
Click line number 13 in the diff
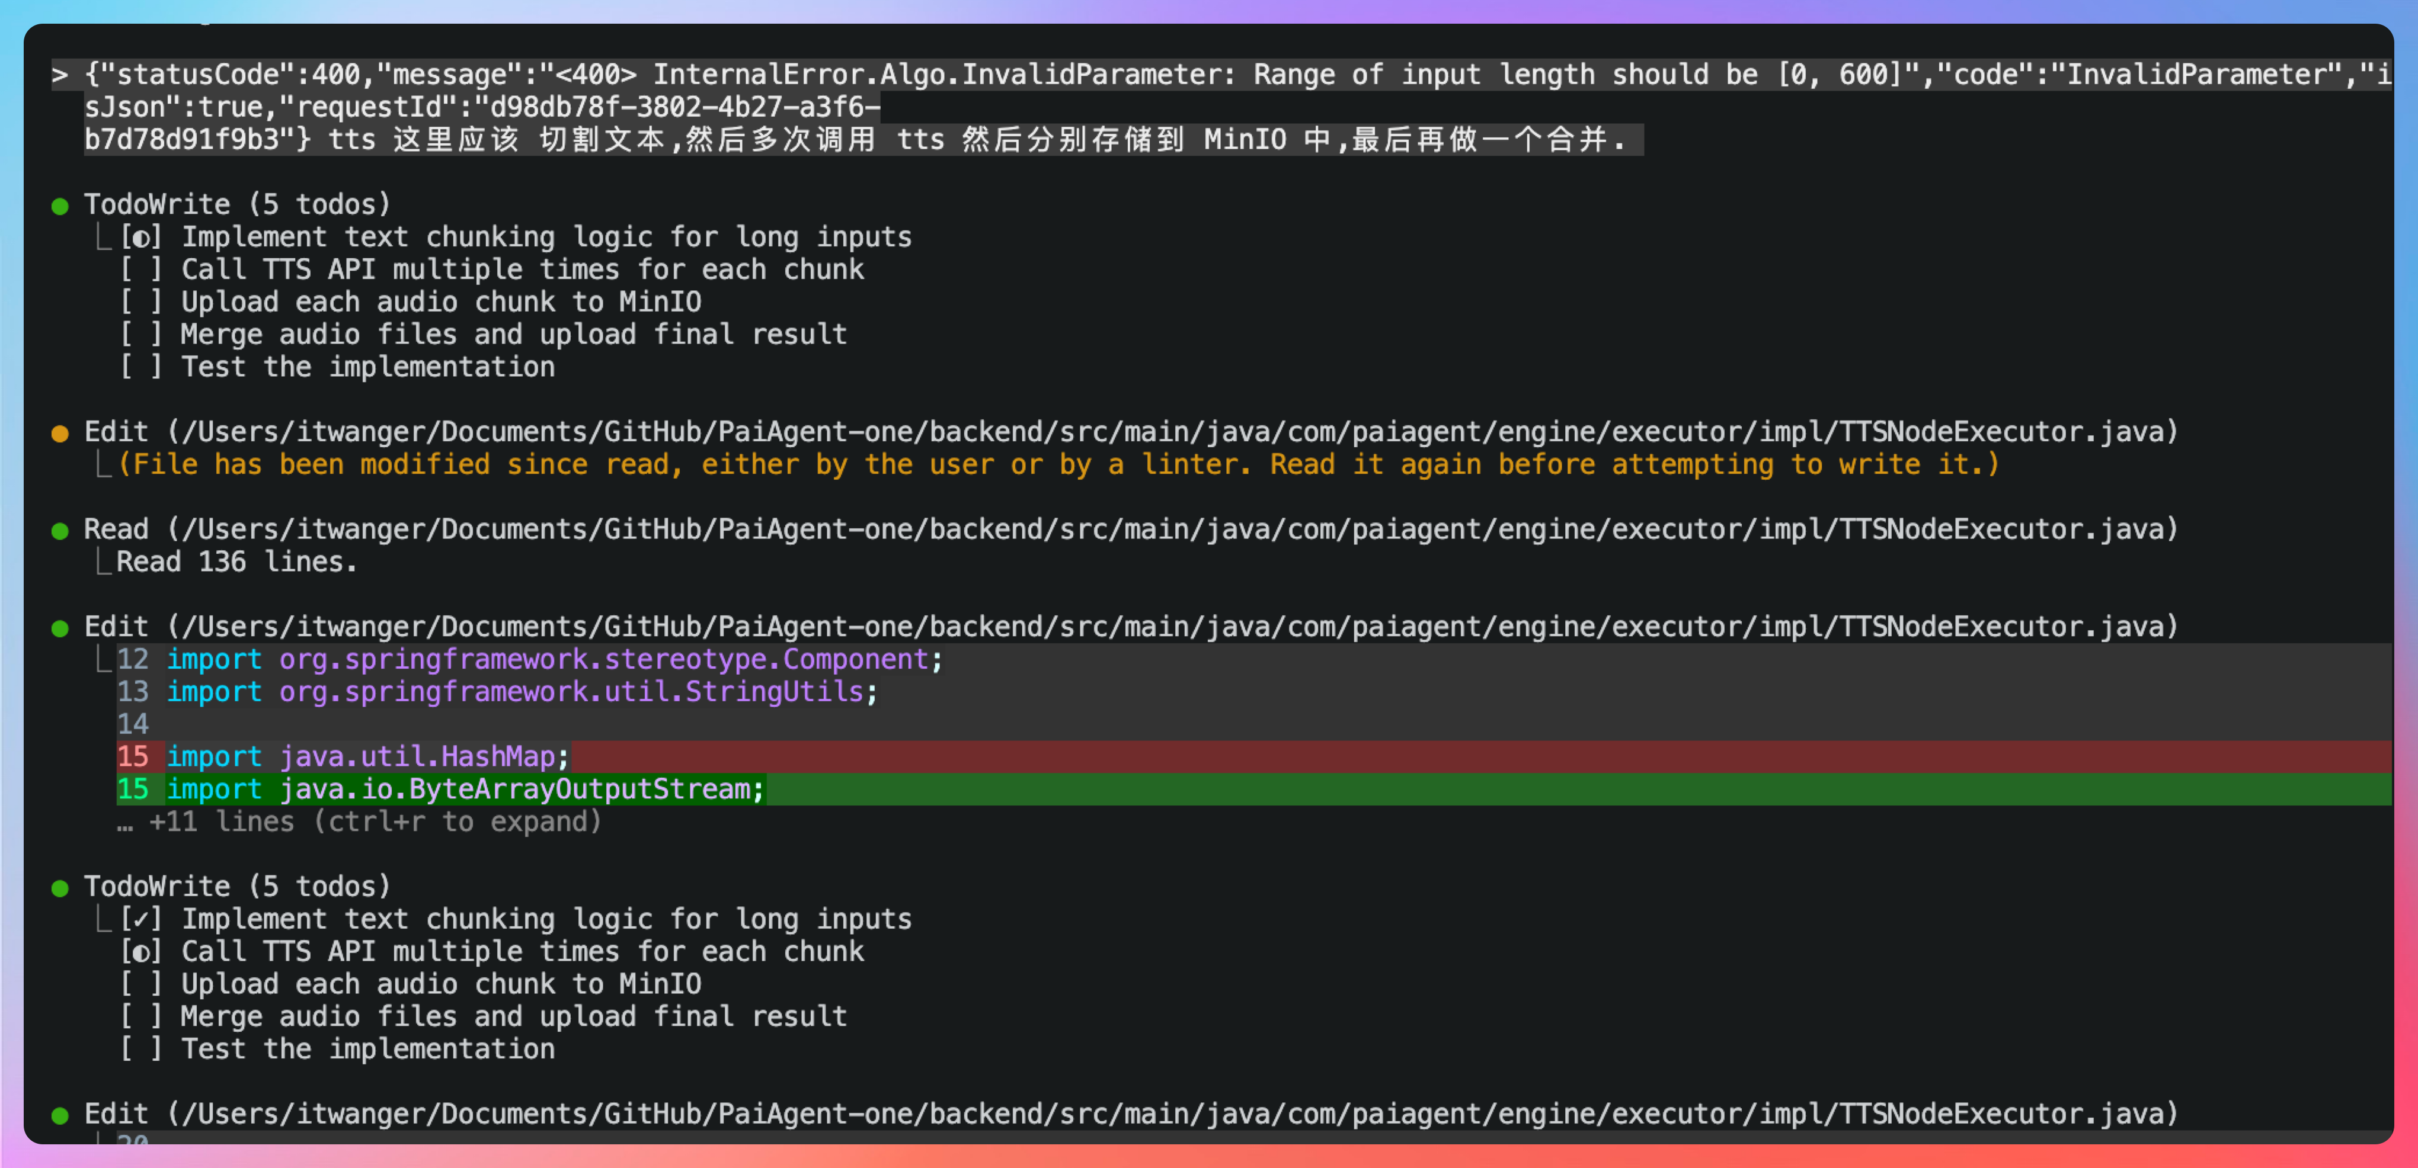coord(133,692)
